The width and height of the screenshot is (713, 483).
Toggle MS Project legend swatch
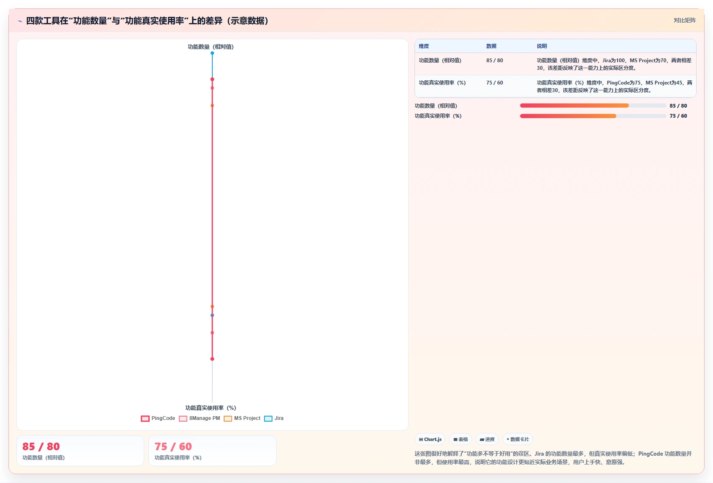pos(228,418)
